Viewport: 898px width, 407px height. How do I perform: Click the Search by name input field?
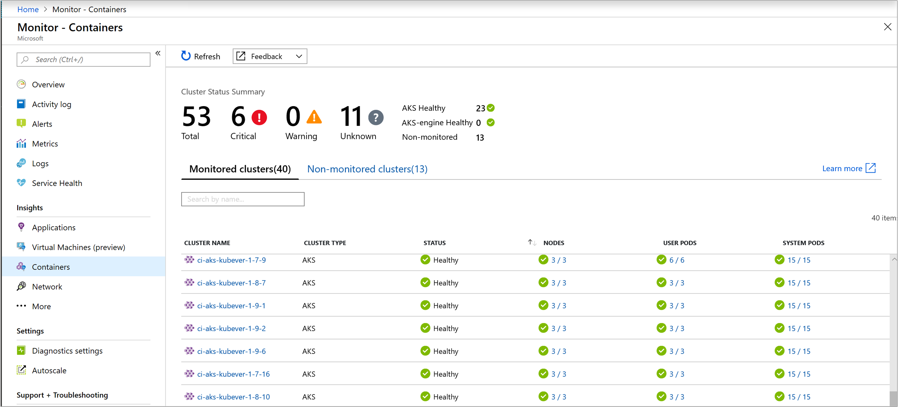[x=243, y=199]
